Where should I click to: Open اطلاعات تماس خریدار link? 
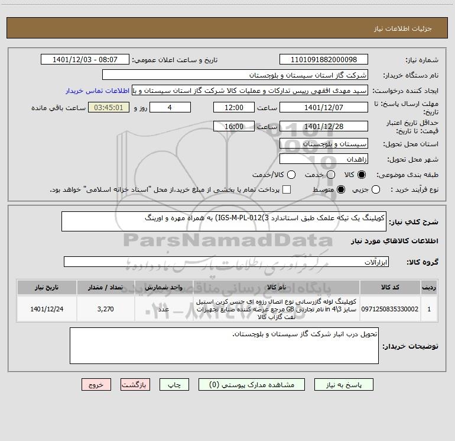pos(97,91)
